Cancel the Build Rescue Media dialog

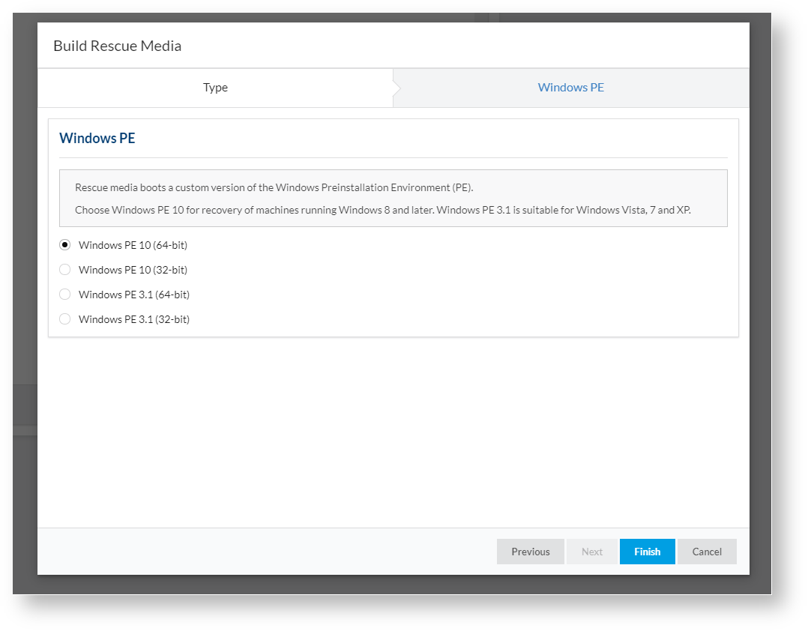tap(707, 552)
